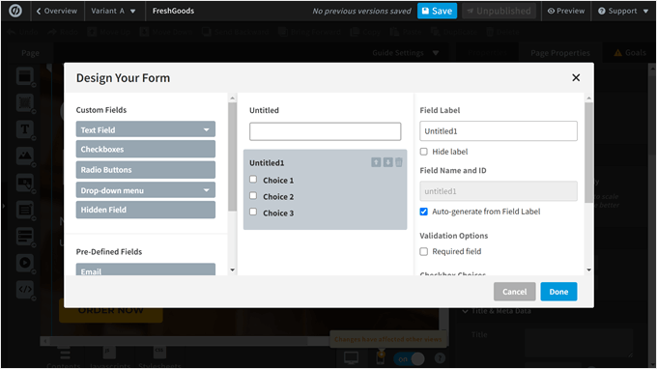The width and height of the screenshot is (657, 369).
Task: Click the Undo toolbar icon
Action: tap(12, 32)
